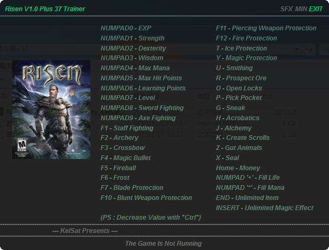This screenshot has height=250, width=329.
Task: Select NUMPAD1 - Strength entry
Action: coord(132,38)
